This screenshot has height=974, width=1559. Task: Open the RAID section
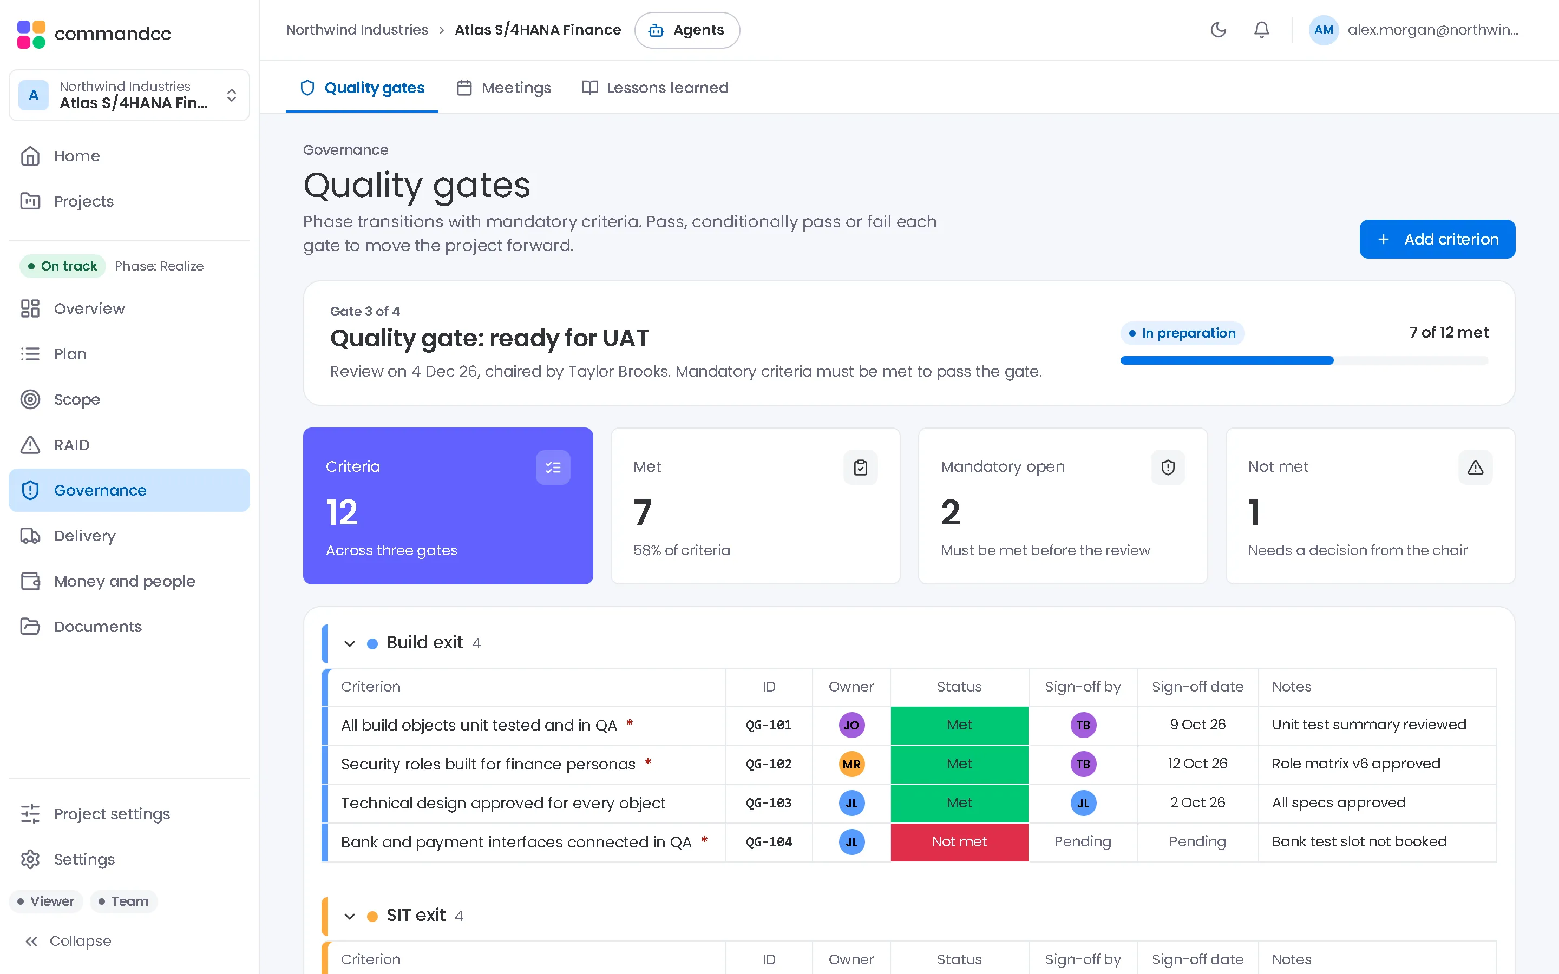tap(129, 444)
